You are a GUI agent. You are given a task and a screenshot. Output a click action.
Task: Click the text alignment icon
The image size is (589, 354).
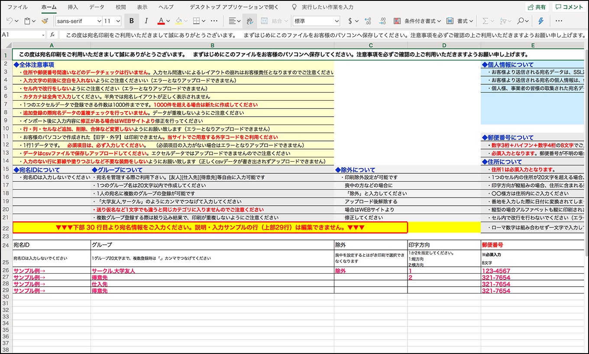click(232, 21)
